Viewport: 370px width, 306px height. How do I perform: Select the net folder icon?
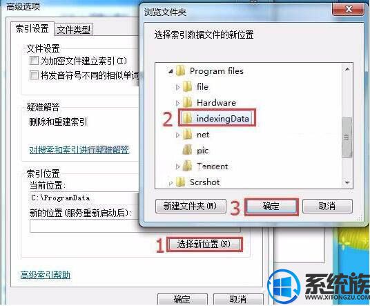point(188,134)
